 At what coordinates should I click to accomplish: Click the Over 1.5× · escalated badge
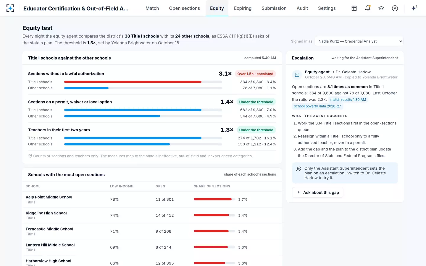coord(255,74)
